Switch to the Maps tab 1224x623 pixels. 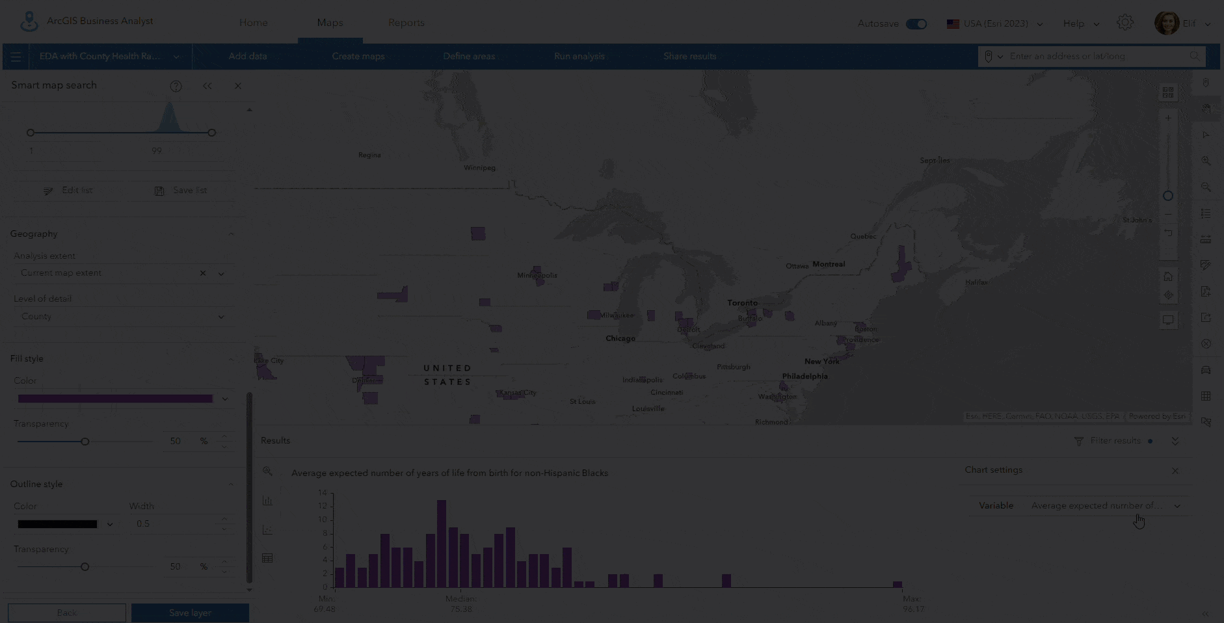click(x=330, y=23)
